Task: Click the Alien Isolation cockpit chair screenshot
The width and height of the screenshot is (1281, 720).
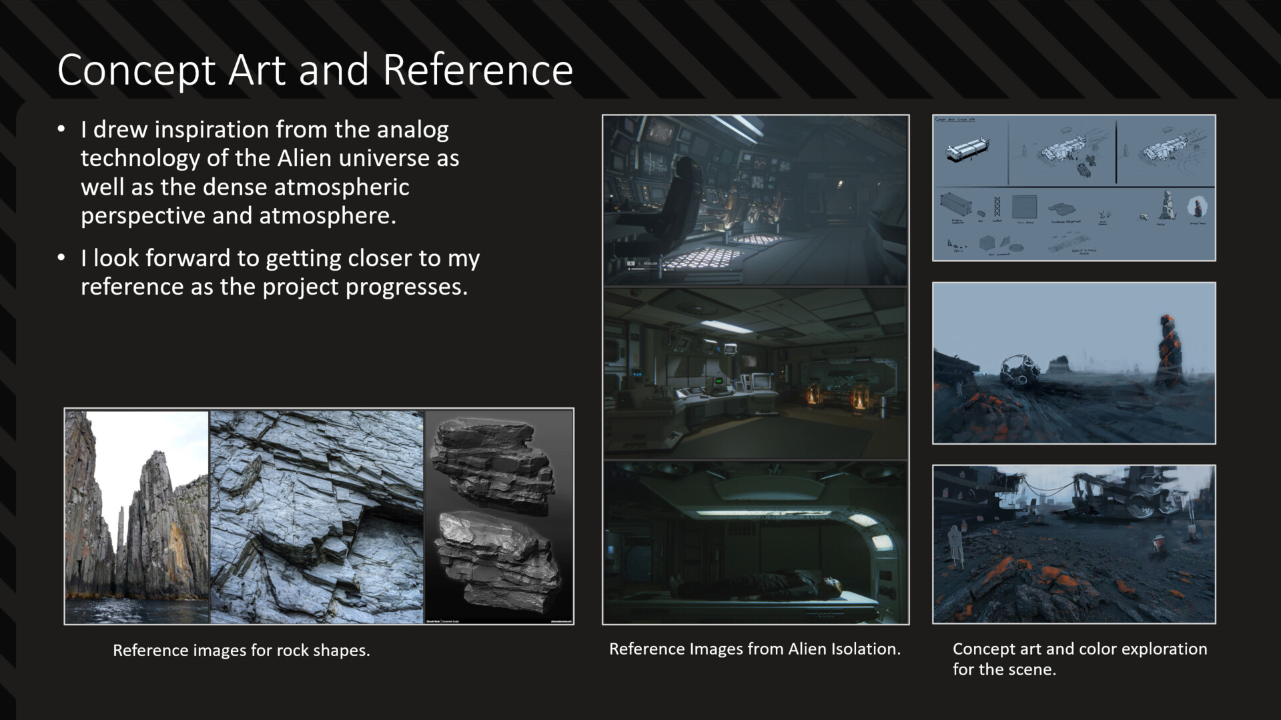Action: click(x=755, y=200)
